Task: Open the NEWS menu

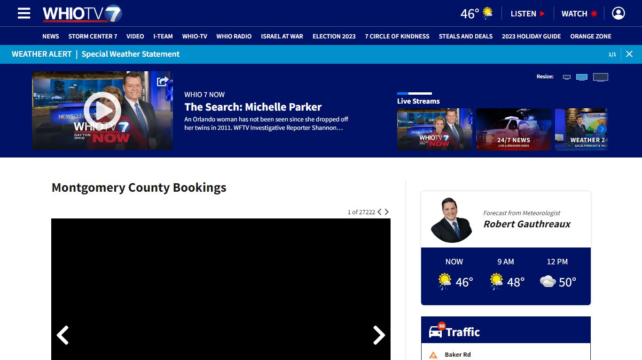Action: tap(51, 36)
